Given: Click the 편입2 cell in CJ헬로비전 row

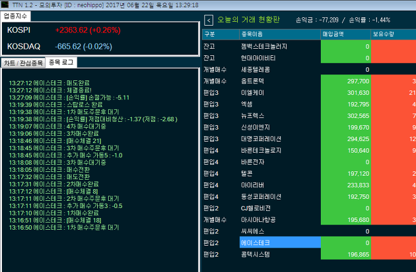Looking at the screenshot, I should (221, 208).
